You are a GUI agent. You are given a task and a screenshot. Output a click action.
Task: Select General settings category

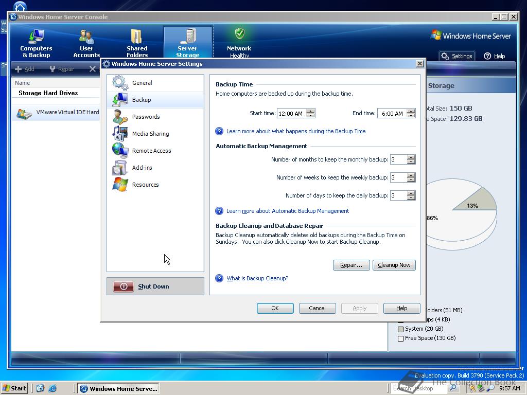[155, 83]
